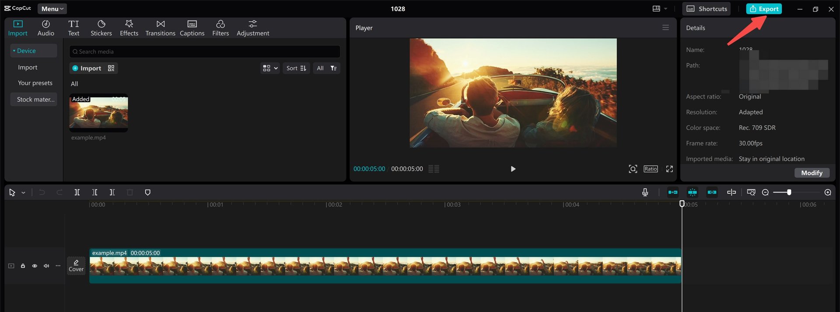
Task: Click the 00:02 mark on the ruler
Action: (x=335, y=205)
